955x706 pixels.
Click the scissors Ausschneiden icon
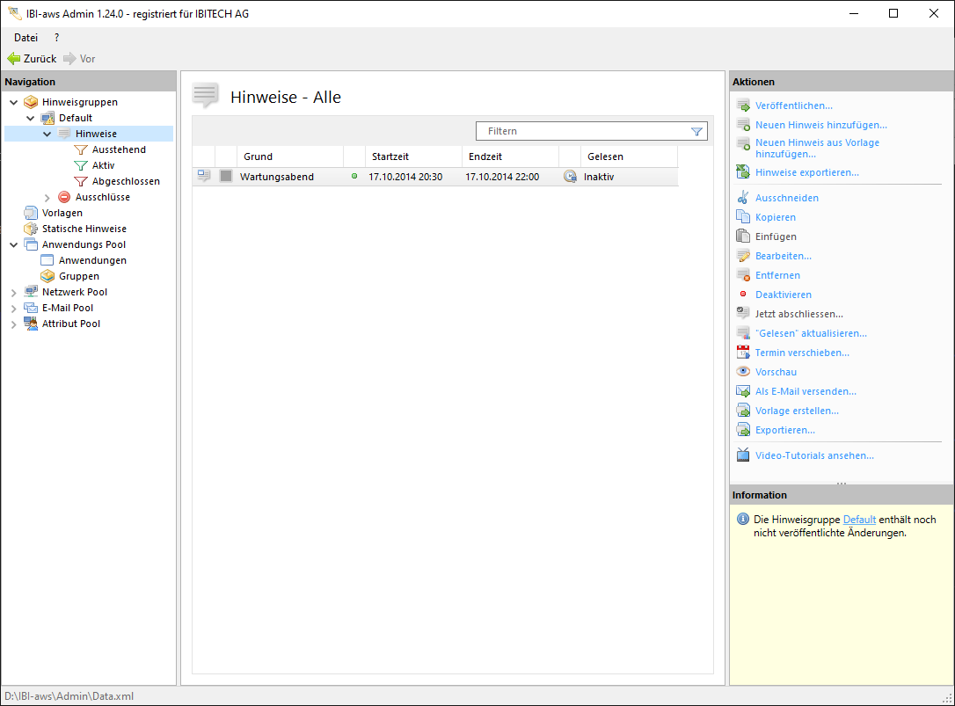click(x=743, y=198)
